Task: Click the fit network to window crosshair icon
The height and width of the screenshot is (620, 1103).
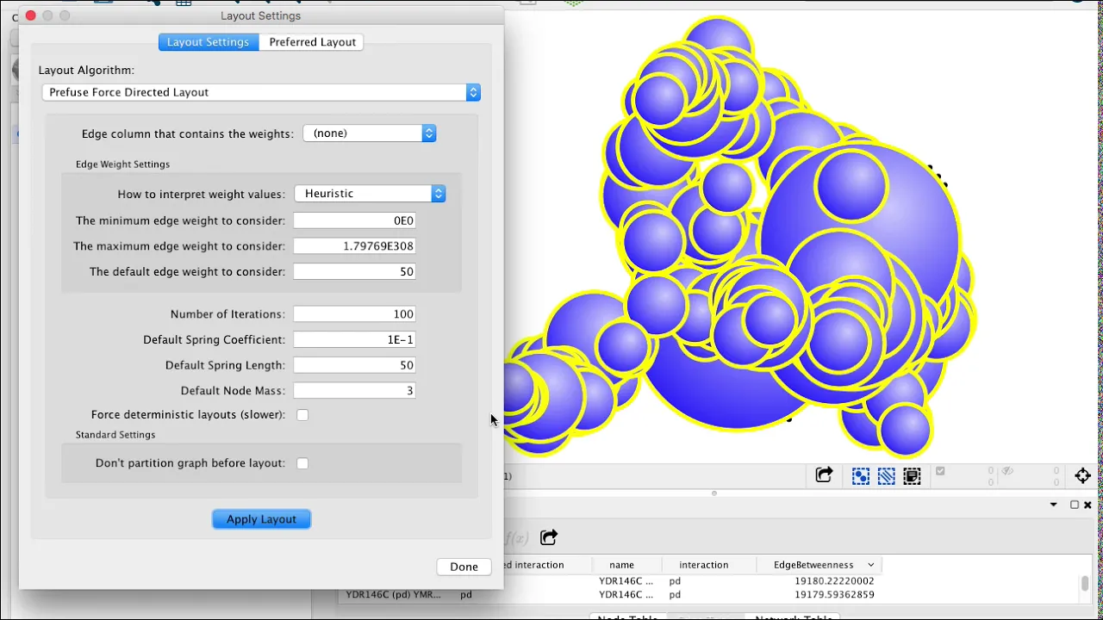Action: click(x=1083, y=475)
